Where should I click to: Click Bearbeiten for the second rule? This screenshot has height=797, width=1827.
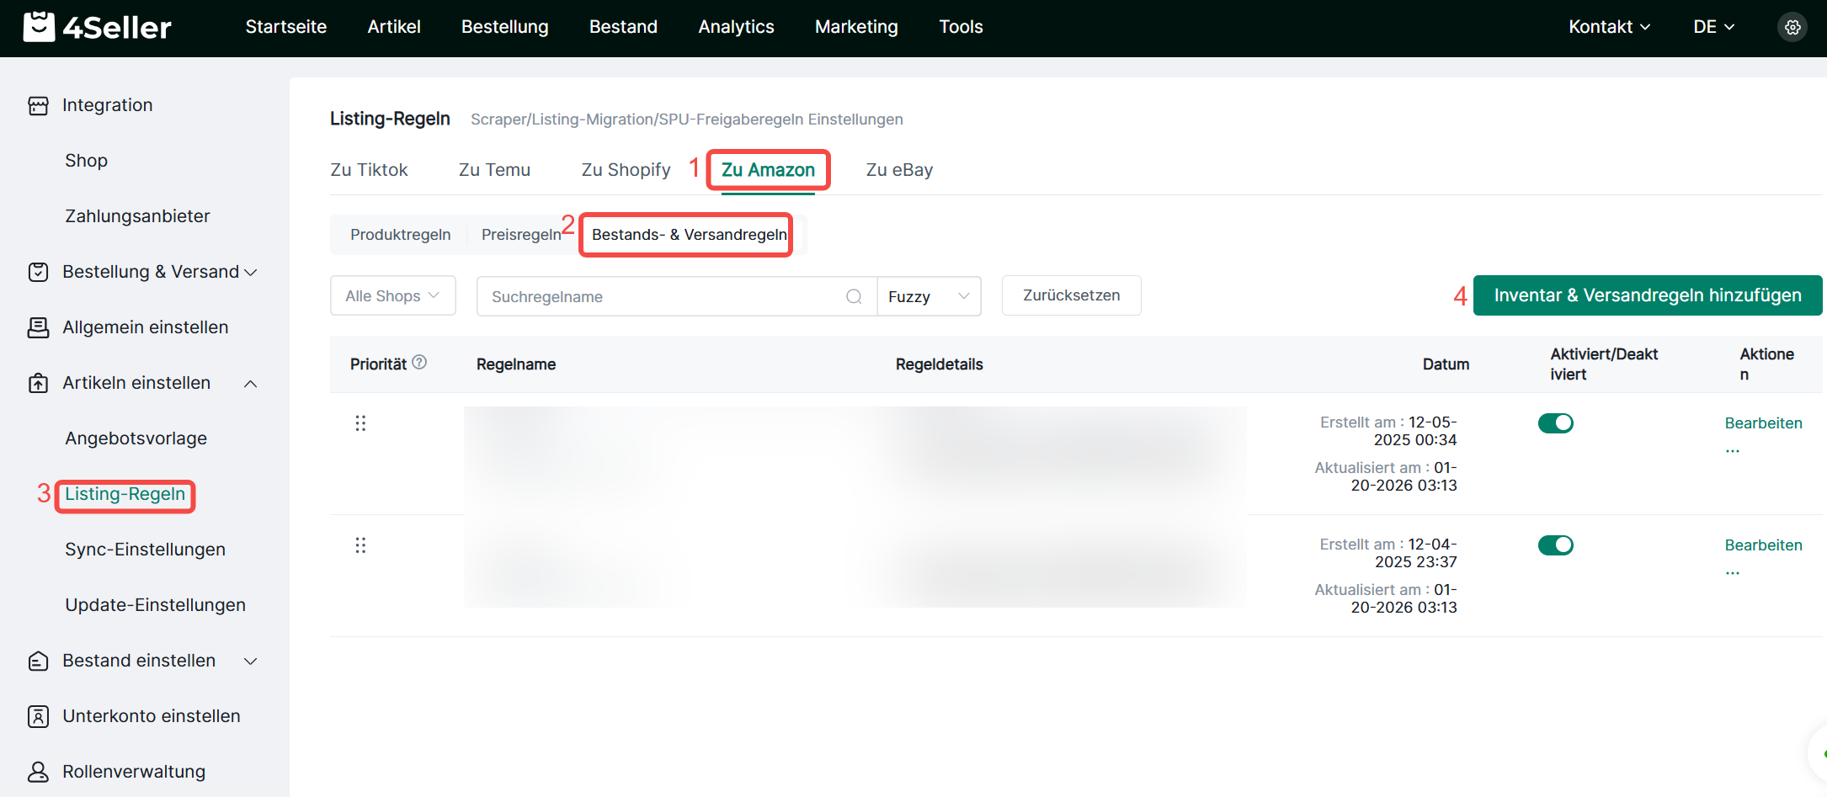(1763, 545)
